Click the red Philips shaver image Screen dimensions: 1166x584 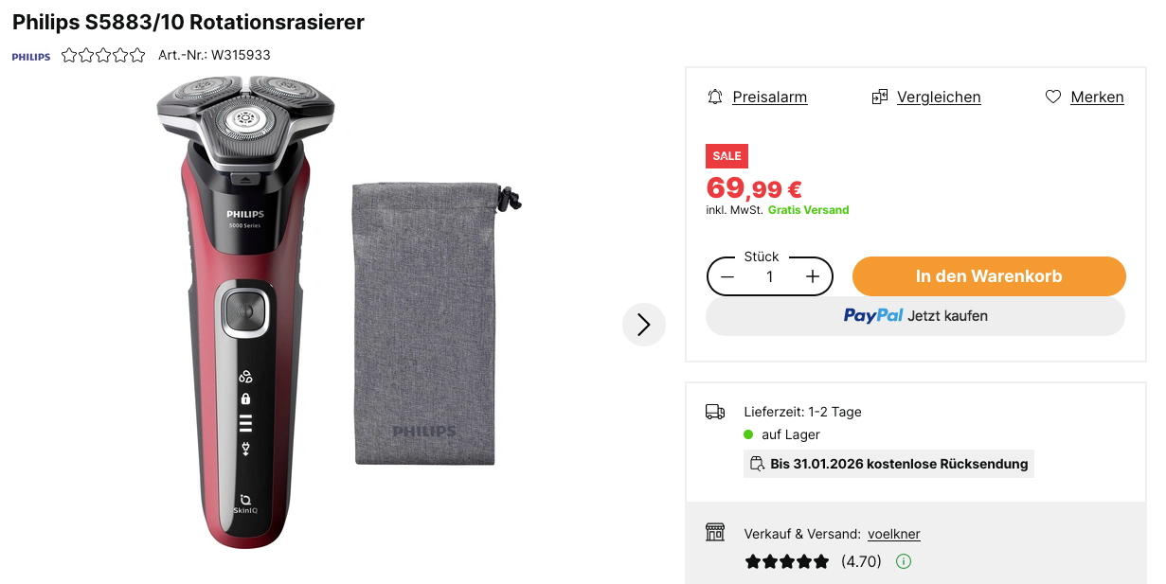pos(244,311)
